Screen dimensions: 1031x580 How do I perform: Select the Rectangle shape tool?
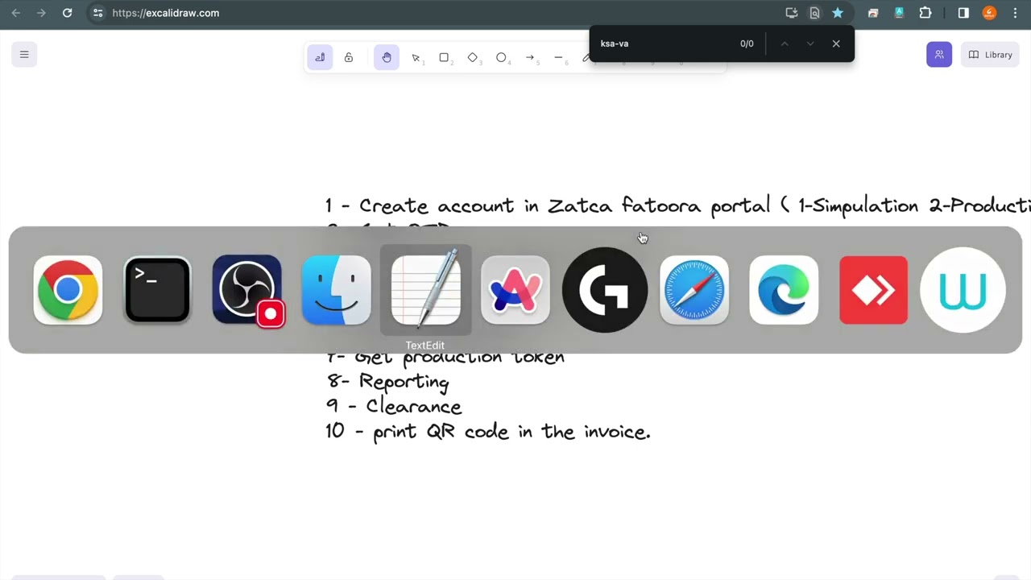coord(444,57)
